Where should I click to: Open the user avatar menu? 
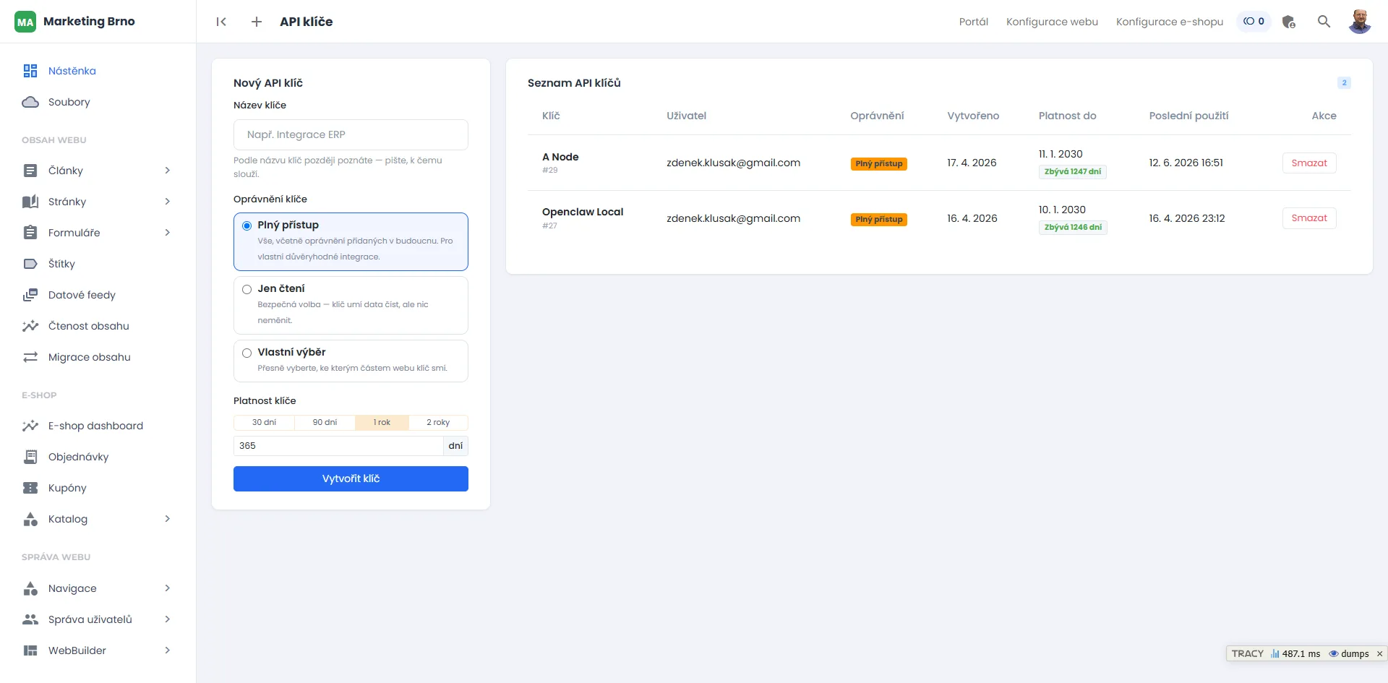click(x=1360, y=22)
